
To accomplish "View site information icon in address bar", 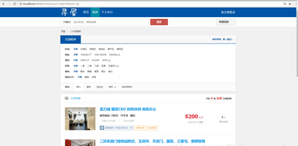I will [21, 4].
